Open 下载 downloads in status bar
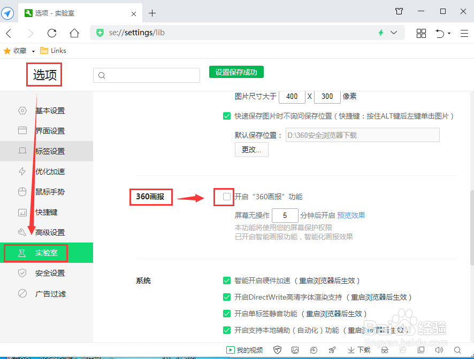The image size is (474, 359). click(x=359, y=350)
